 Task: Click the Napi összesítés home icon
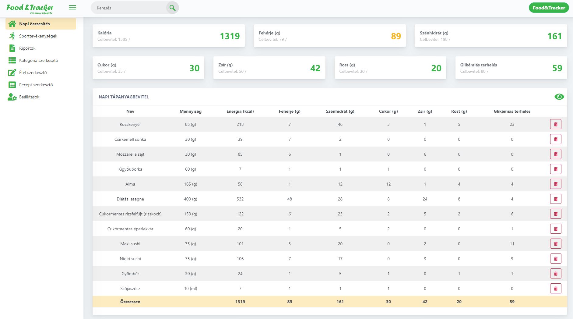coord(12,24)
